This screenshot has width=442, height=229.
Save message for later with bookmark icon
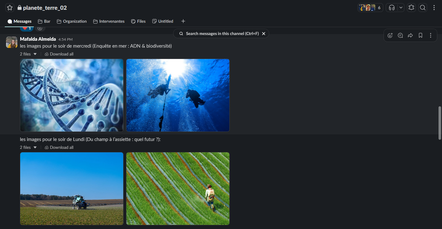(x=421, y=35)
